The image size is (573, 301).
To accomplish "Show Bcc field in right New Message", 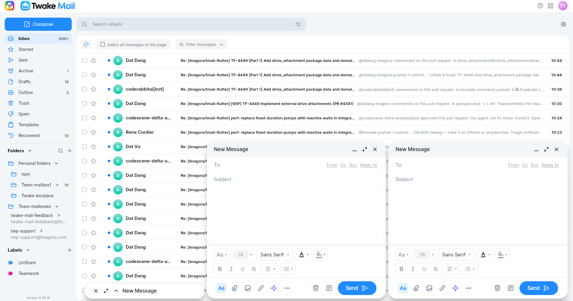I will coord(535,165).
